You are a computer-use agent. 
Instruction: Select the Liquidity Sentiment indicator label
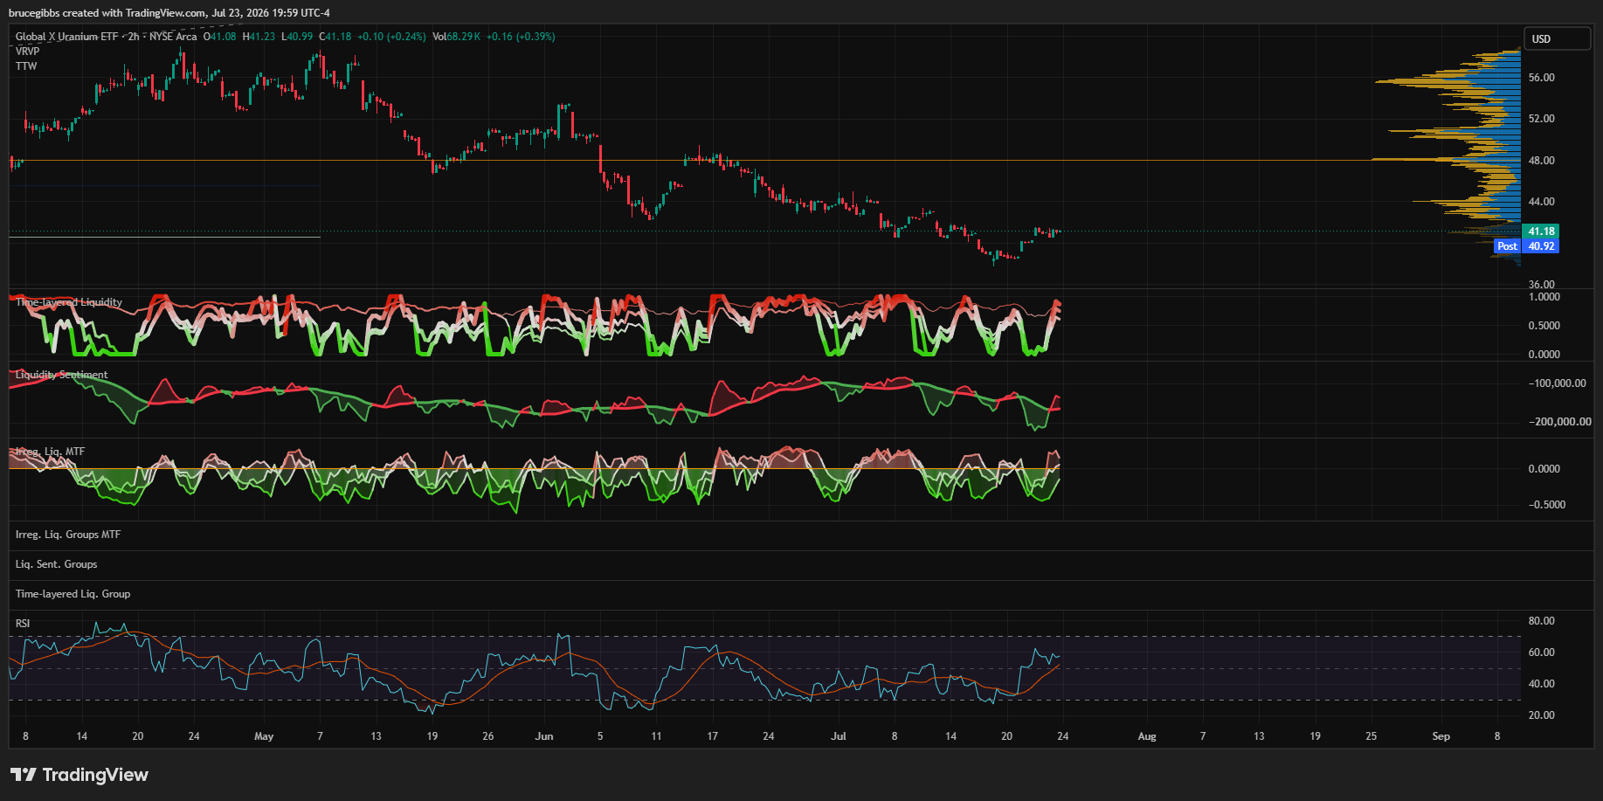pos(61,375)
